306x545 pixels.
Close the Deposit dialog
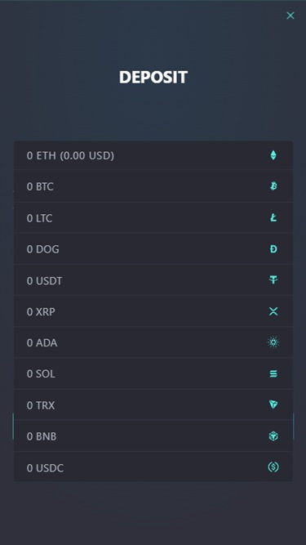point(290,16)
